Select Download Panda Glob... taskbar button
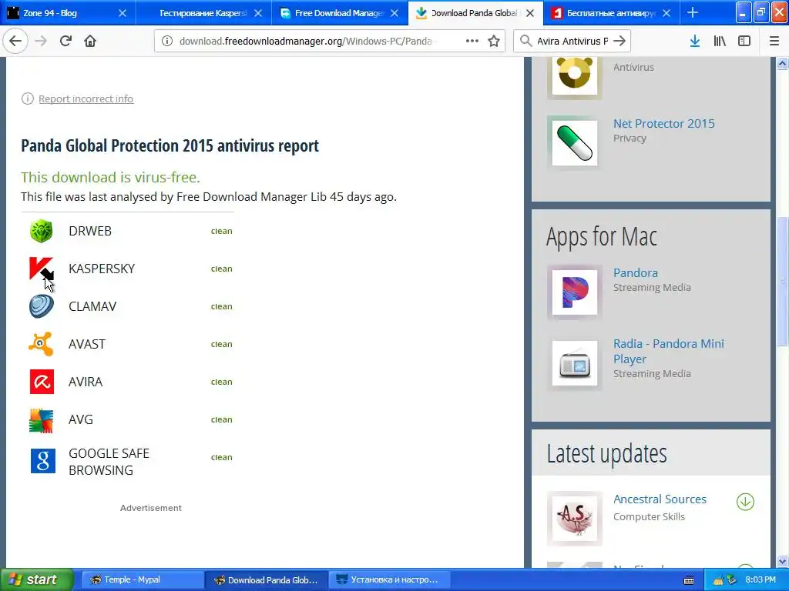This screenshot has width=789, height=591. 266,579
